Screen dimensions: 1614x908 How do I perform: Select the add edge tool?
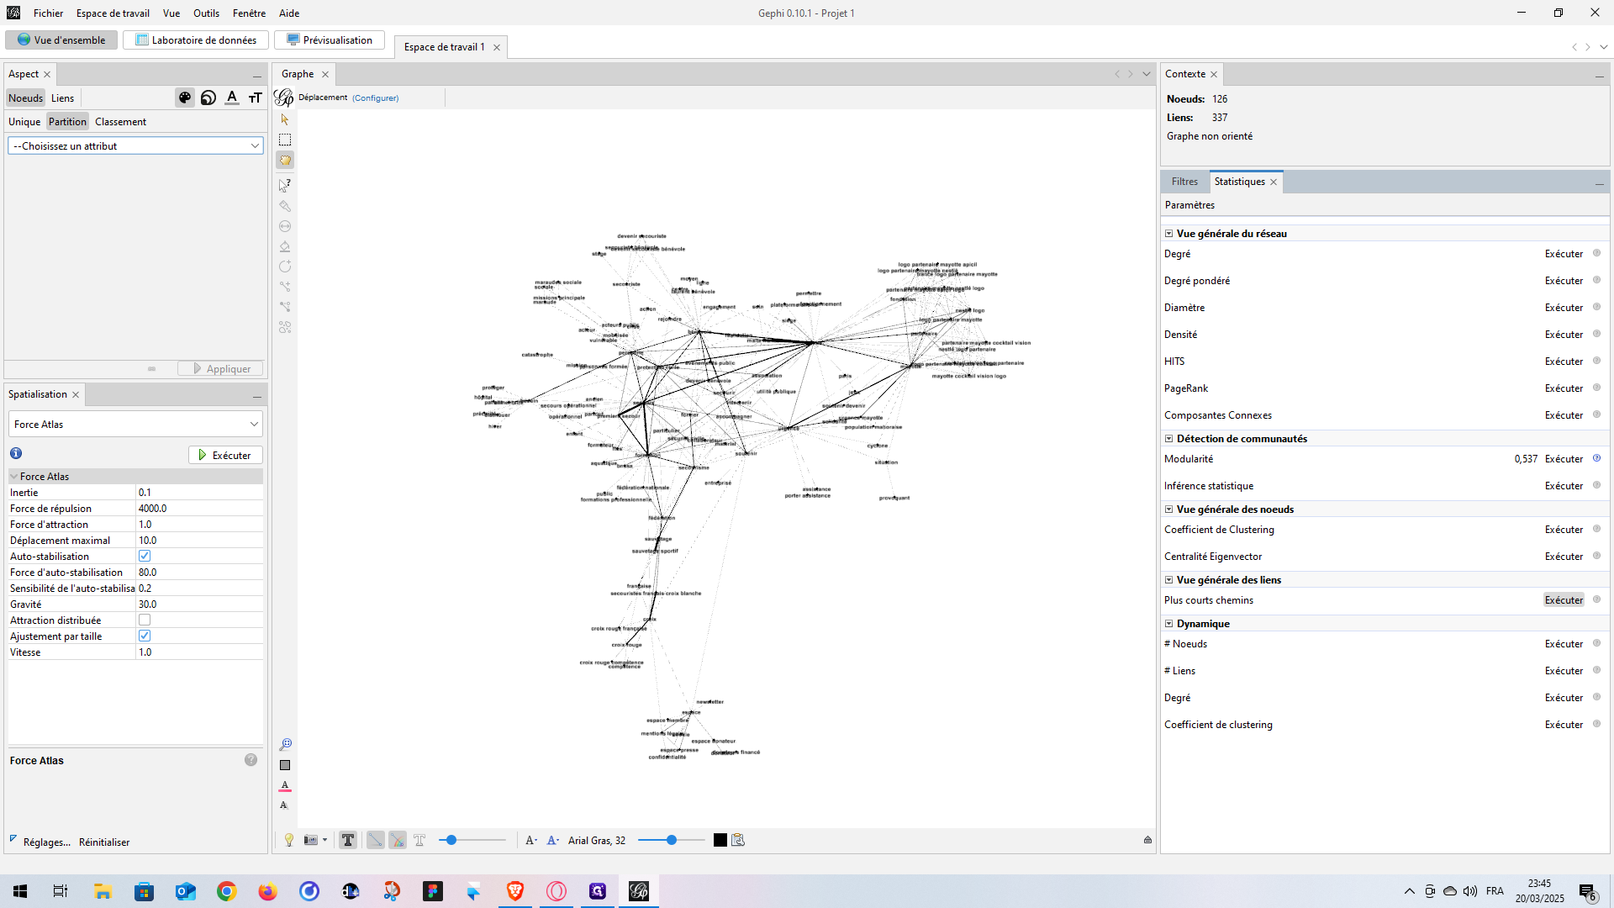(285, 287)
